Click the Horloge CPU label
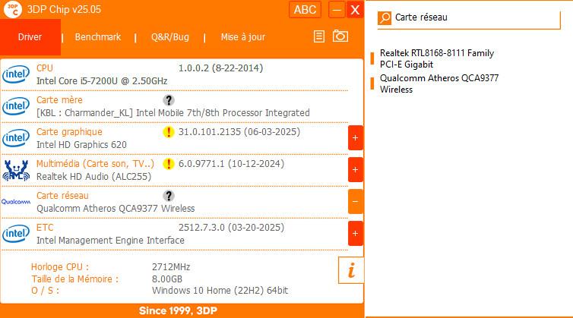573x318 pixels. point(60,267)
